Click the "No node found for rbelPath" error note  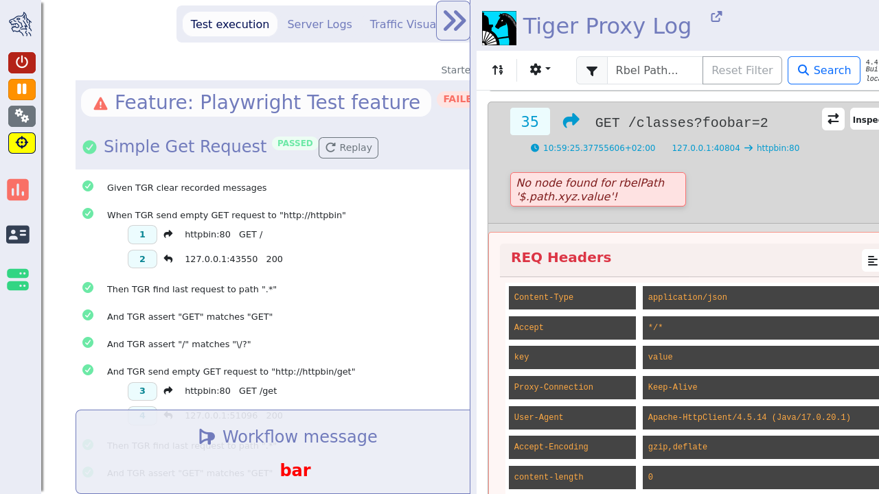pos(598,189)
